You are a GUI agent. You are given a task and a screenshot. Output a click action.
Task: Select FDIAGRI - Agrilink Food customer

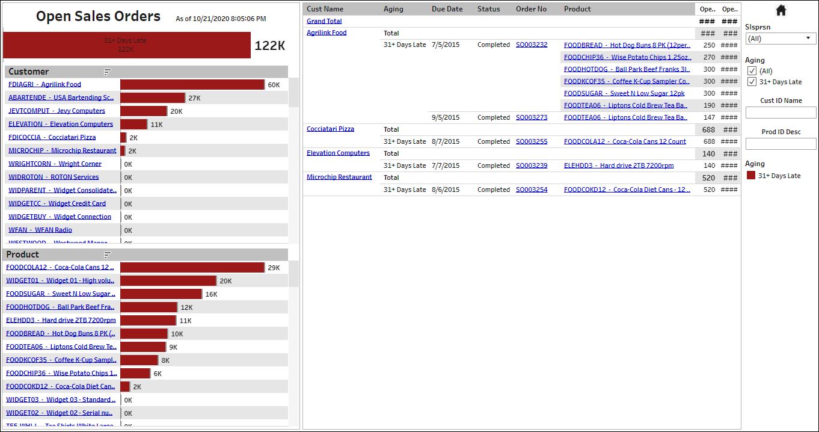[x=44, y=84]
